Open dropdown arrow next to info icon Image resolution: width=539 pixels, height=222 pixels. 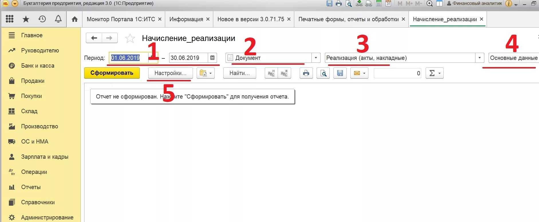[516, 4]
